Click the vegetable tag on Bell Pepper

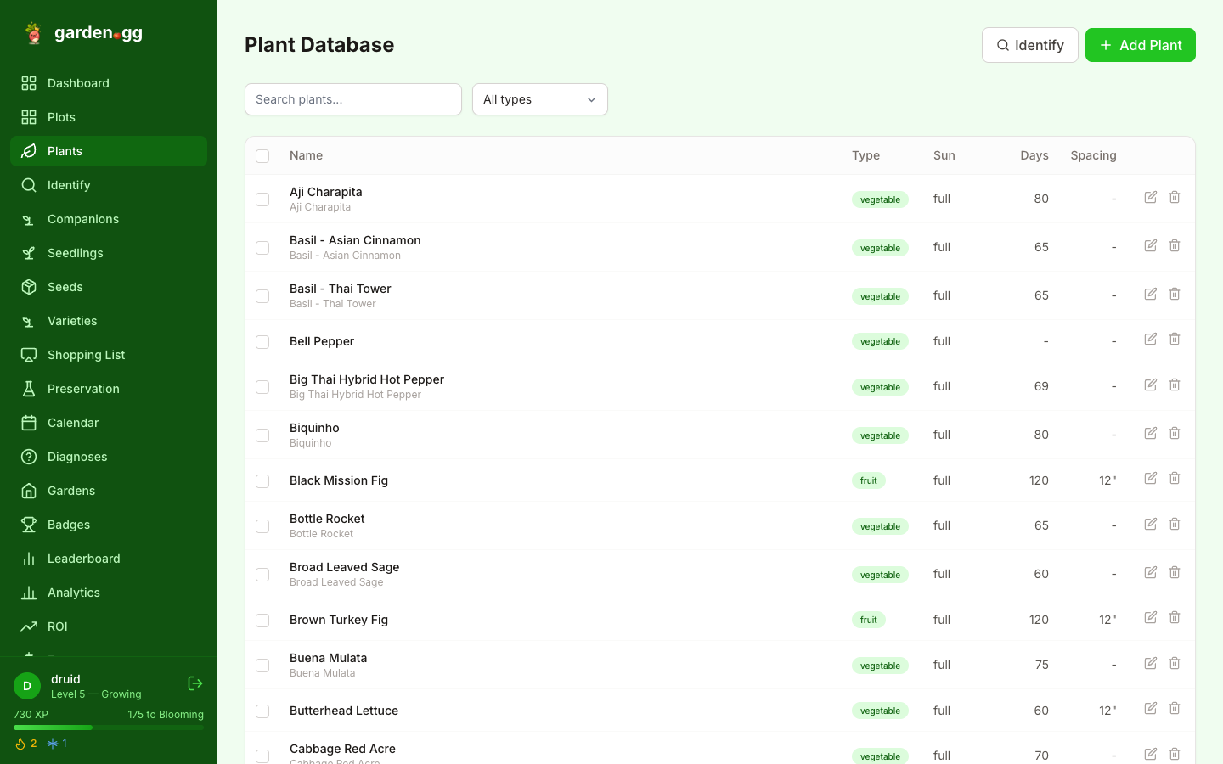(x=880, y=341)
